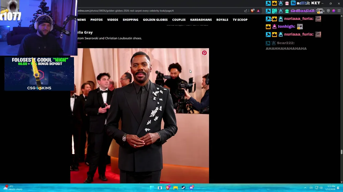Open the browser hamburger menu
The height and width of the screenshot is (192, 343).
tap(339, 11)
